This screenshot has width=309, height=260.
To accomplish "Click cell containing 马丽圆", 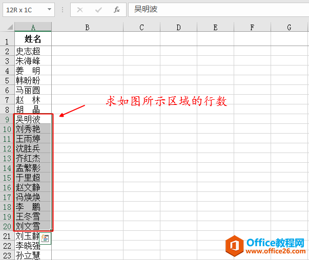I will pyautogui.click(x=33, y=90).
